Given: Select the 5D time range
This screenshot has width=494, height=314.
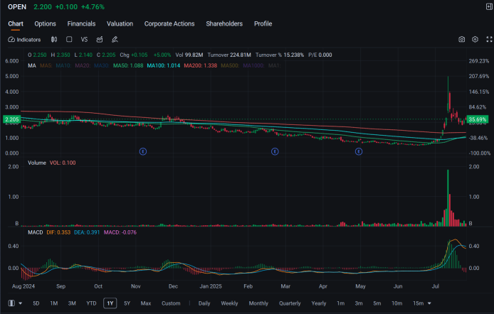Looking at the screenshot, I should (36, 303).
